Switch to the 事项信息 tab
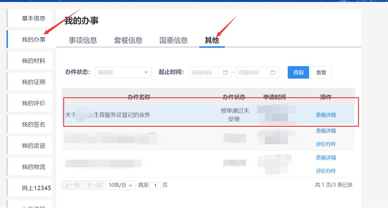Screen dimensions: 388x214 click(83, 41)
